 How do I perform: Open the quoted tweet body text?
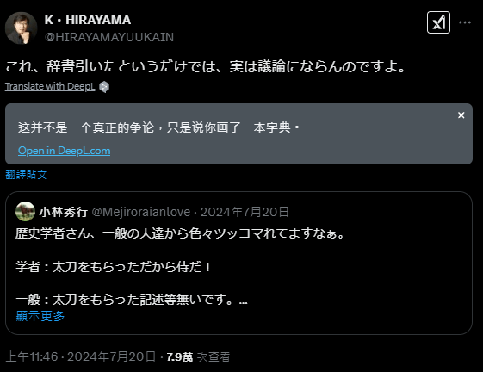(180, 266)
